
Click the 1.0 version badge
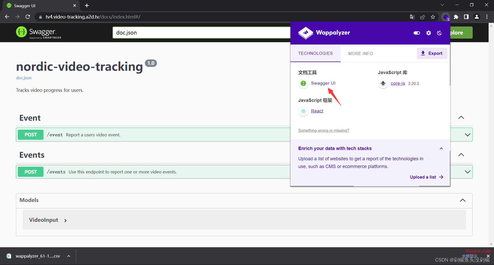pos(151,63)
